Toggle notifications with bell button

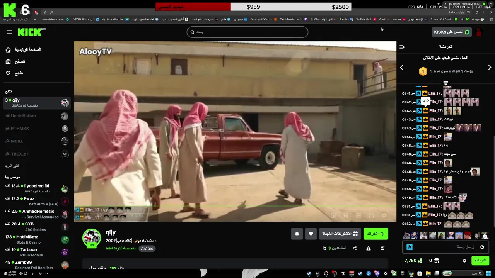[x=297, y=234]
